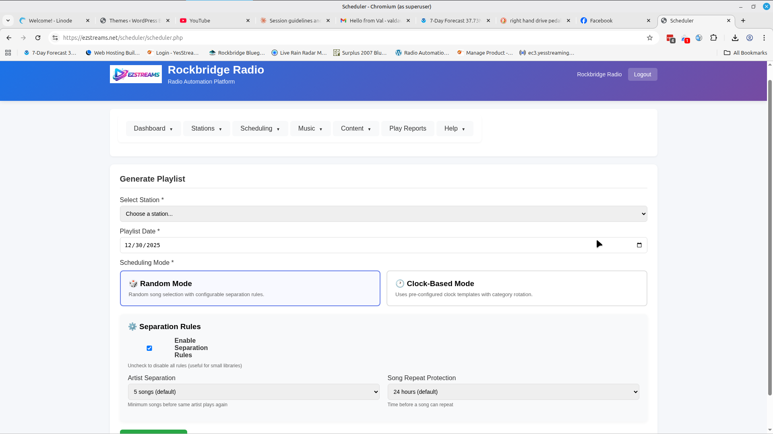Viewport: 773px width, 434px height.
Task: Select Clock-Based Mode scheduling option
Action: coord(517,288)
